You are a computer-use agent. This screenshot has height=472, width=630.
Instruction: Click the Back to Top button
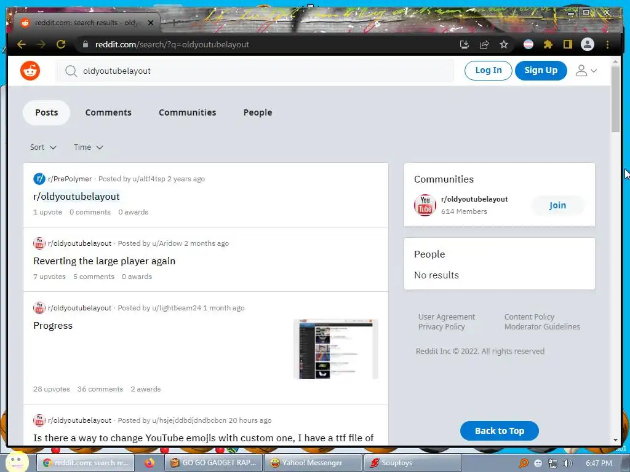[x=500, y=431]
